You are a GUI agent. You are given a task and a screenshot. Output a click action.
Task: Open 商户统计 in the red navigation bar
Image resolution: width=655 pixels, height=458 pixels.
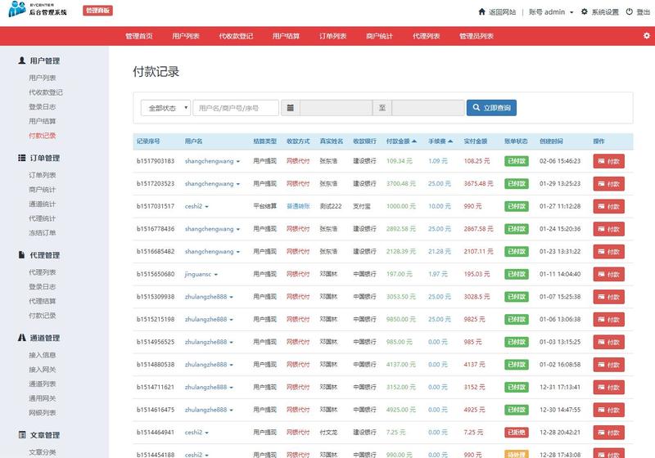[379, 37]
